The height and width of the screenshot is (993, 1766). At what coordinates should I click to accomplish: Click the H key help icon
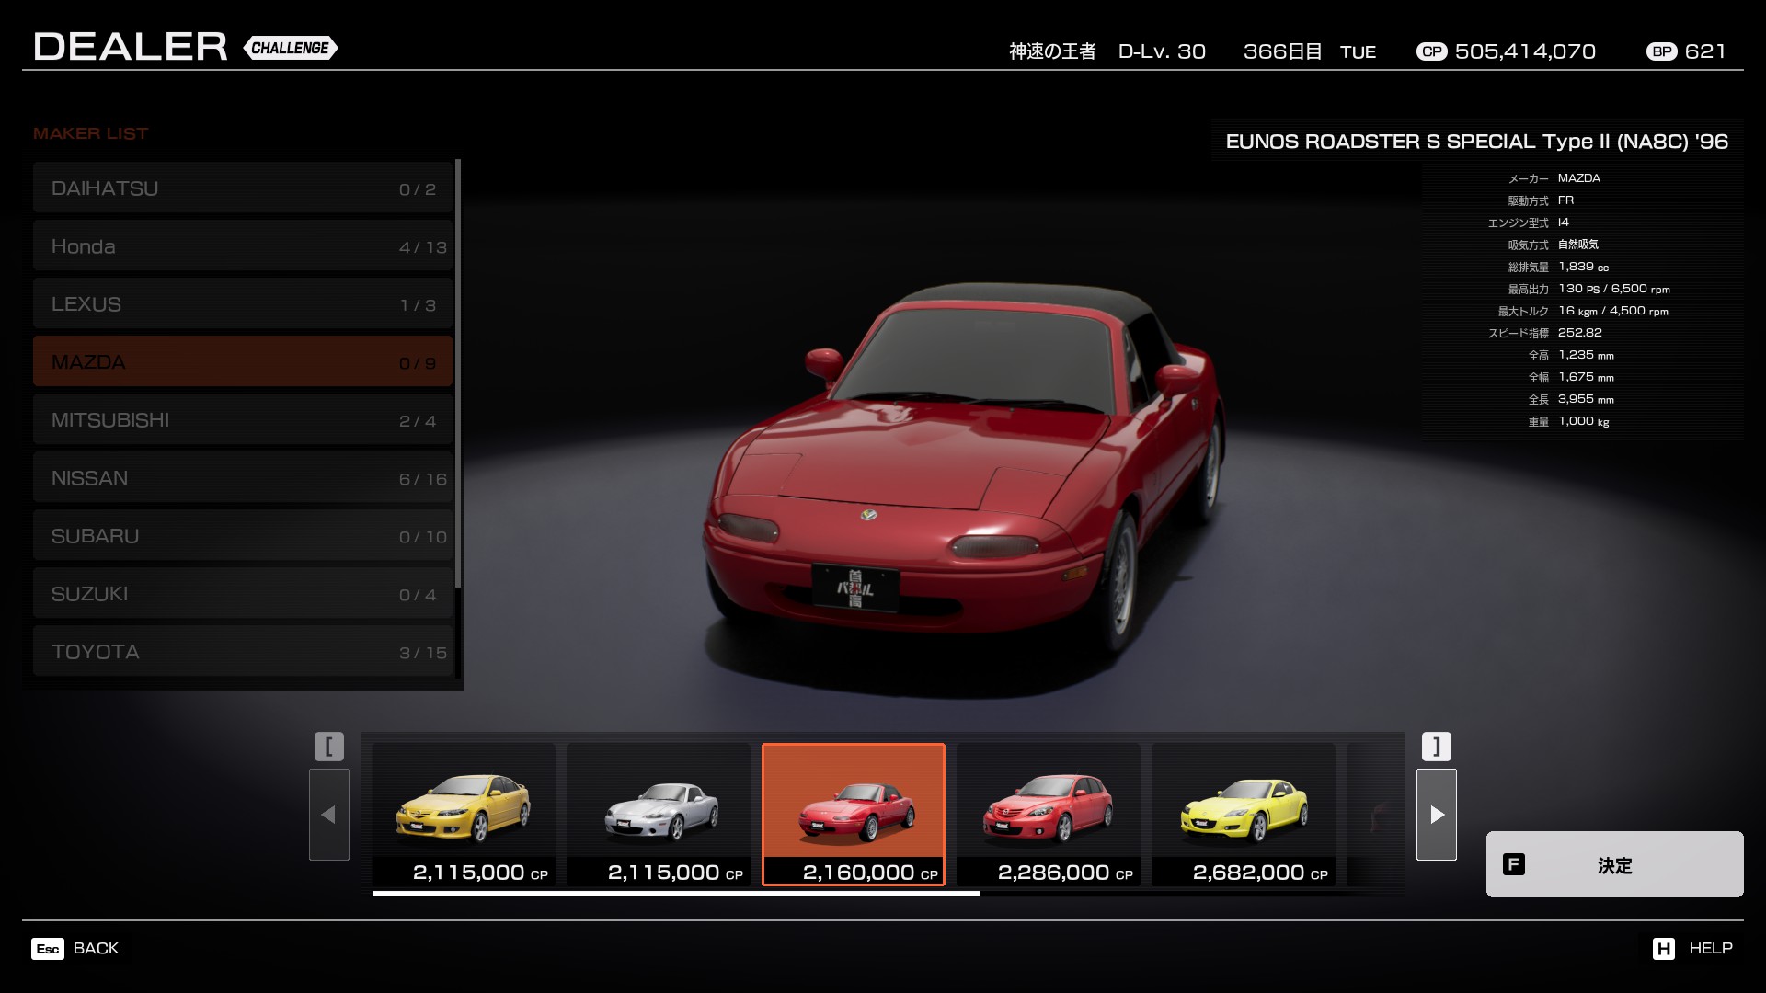[x=1663, y=948]
